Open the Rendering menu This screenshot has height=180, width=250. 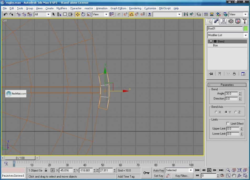(x=135, y=8)
